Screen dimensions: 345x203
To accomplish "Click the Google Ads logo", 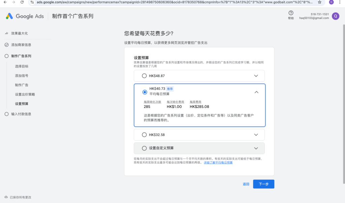I will pyautogui.click(x=25, y=16).
